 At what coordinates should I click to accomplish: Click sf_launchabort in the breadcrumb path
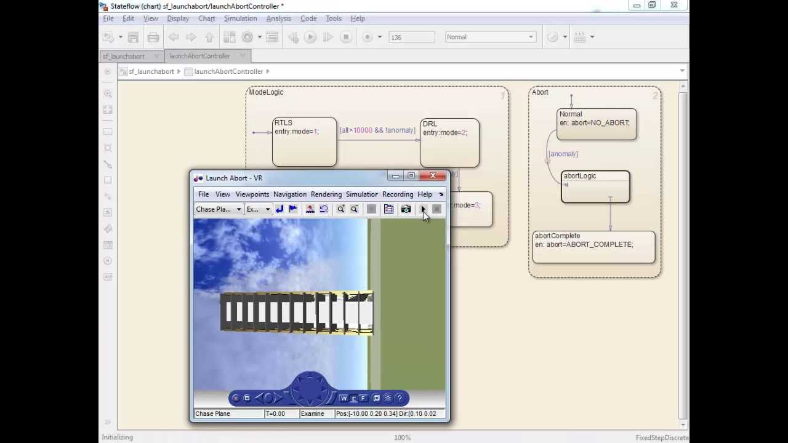151,71
